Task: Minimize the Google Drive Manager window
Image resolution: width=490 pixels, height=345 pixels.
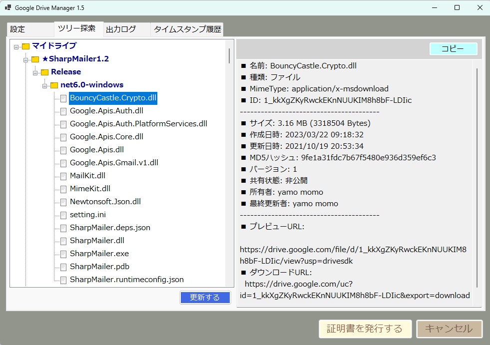Action: point(435,7)
